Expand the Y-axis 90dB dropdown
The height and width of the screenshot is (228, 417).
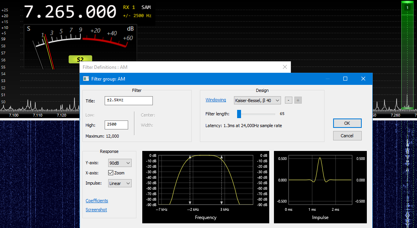tap(120, 163)
